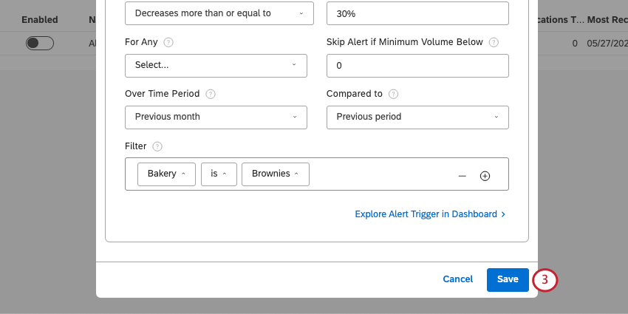Open the For Any Select dropdown

coord(216,65)
